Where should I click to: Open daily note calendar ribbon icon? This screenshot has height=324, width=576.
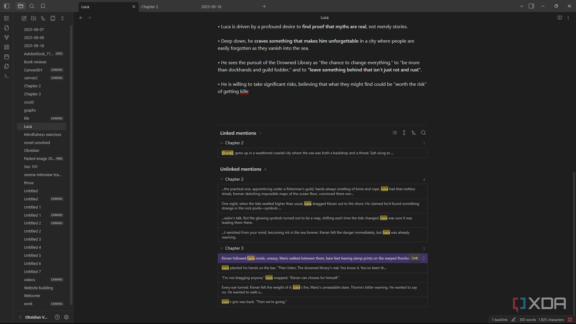point(7,57)
